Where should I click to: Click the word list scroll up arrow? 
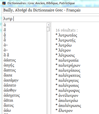click(48, 25)
